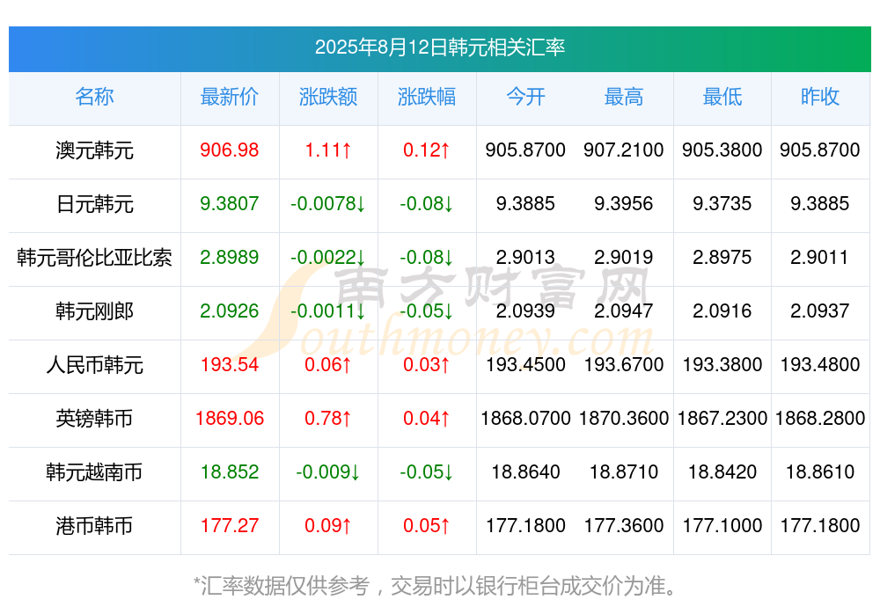The height and width of the screenshot is (614, 880).
Task: Click open value 1868.0700
Action: 525,419
